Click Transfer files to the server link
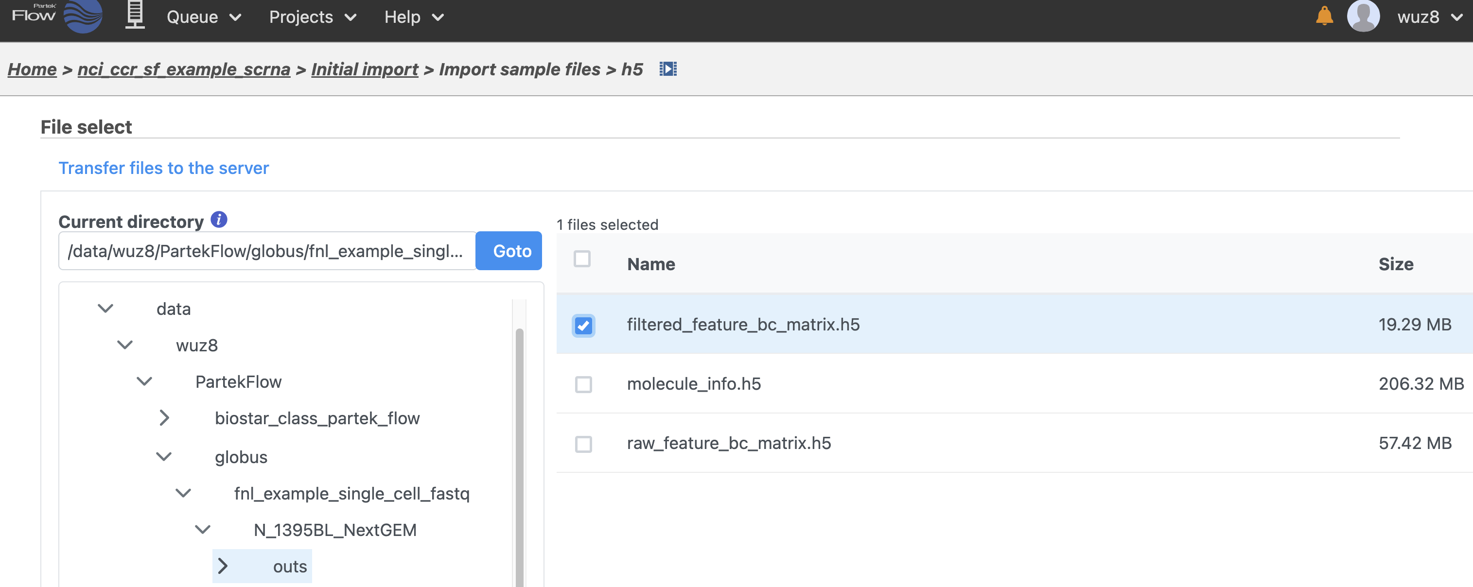Image resolution: width=1473 pixels, height=587 pixels. [163, 168]
